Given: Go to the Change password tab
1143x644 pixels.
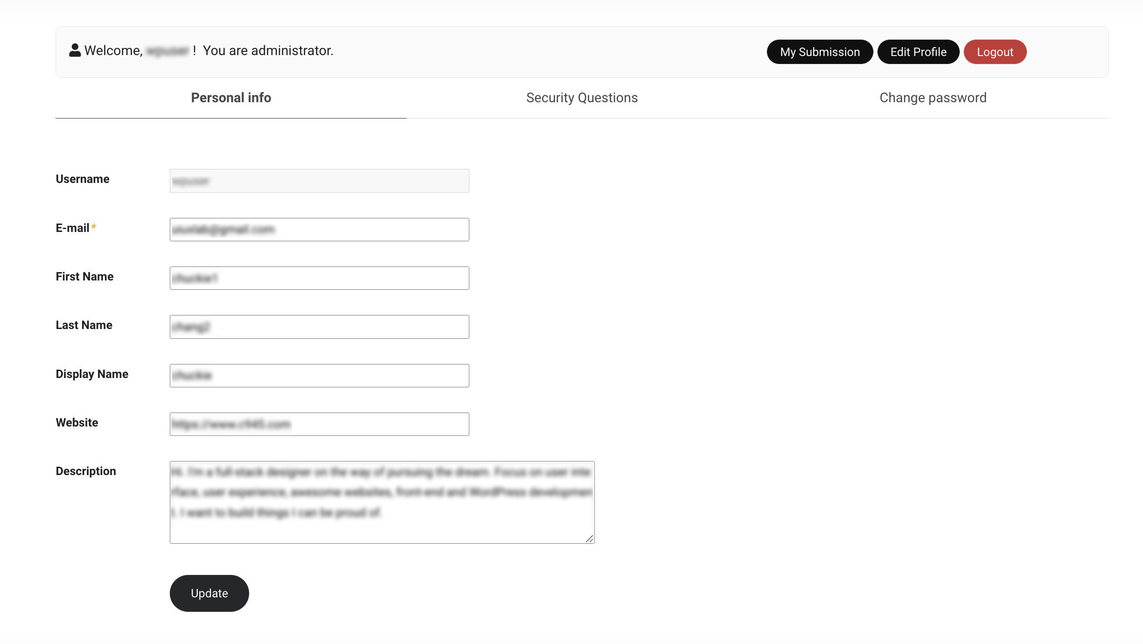Looking at the screenshot, I should [x=933, y=98].
